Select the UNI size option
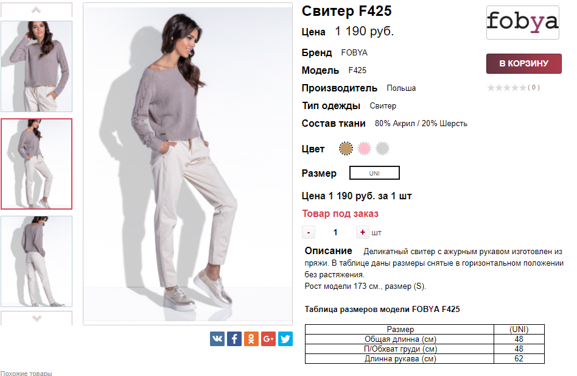Screen dimensions: 577x376 [x=374, y=173]
